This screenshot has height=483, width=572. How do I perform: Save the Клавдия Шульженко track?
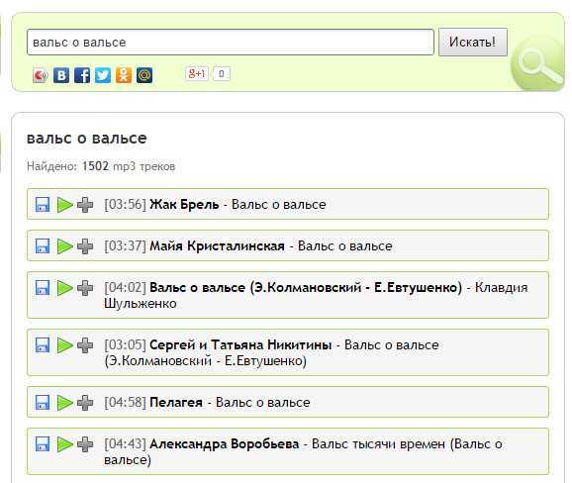pyautogui.click(x=43, y=288)
